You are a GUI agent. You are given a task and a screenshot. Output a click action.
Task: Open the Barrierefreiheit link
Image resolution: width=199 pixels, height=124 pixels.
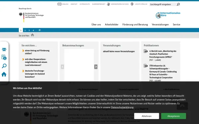point(99,4)
